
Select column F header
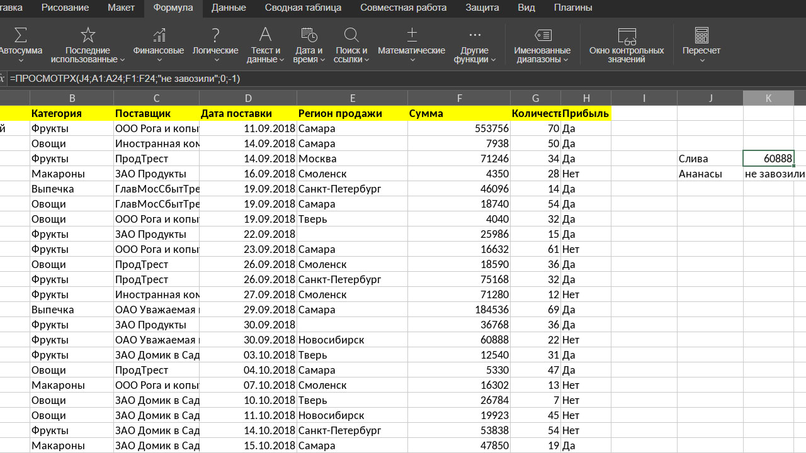click(x=460, y=98)
